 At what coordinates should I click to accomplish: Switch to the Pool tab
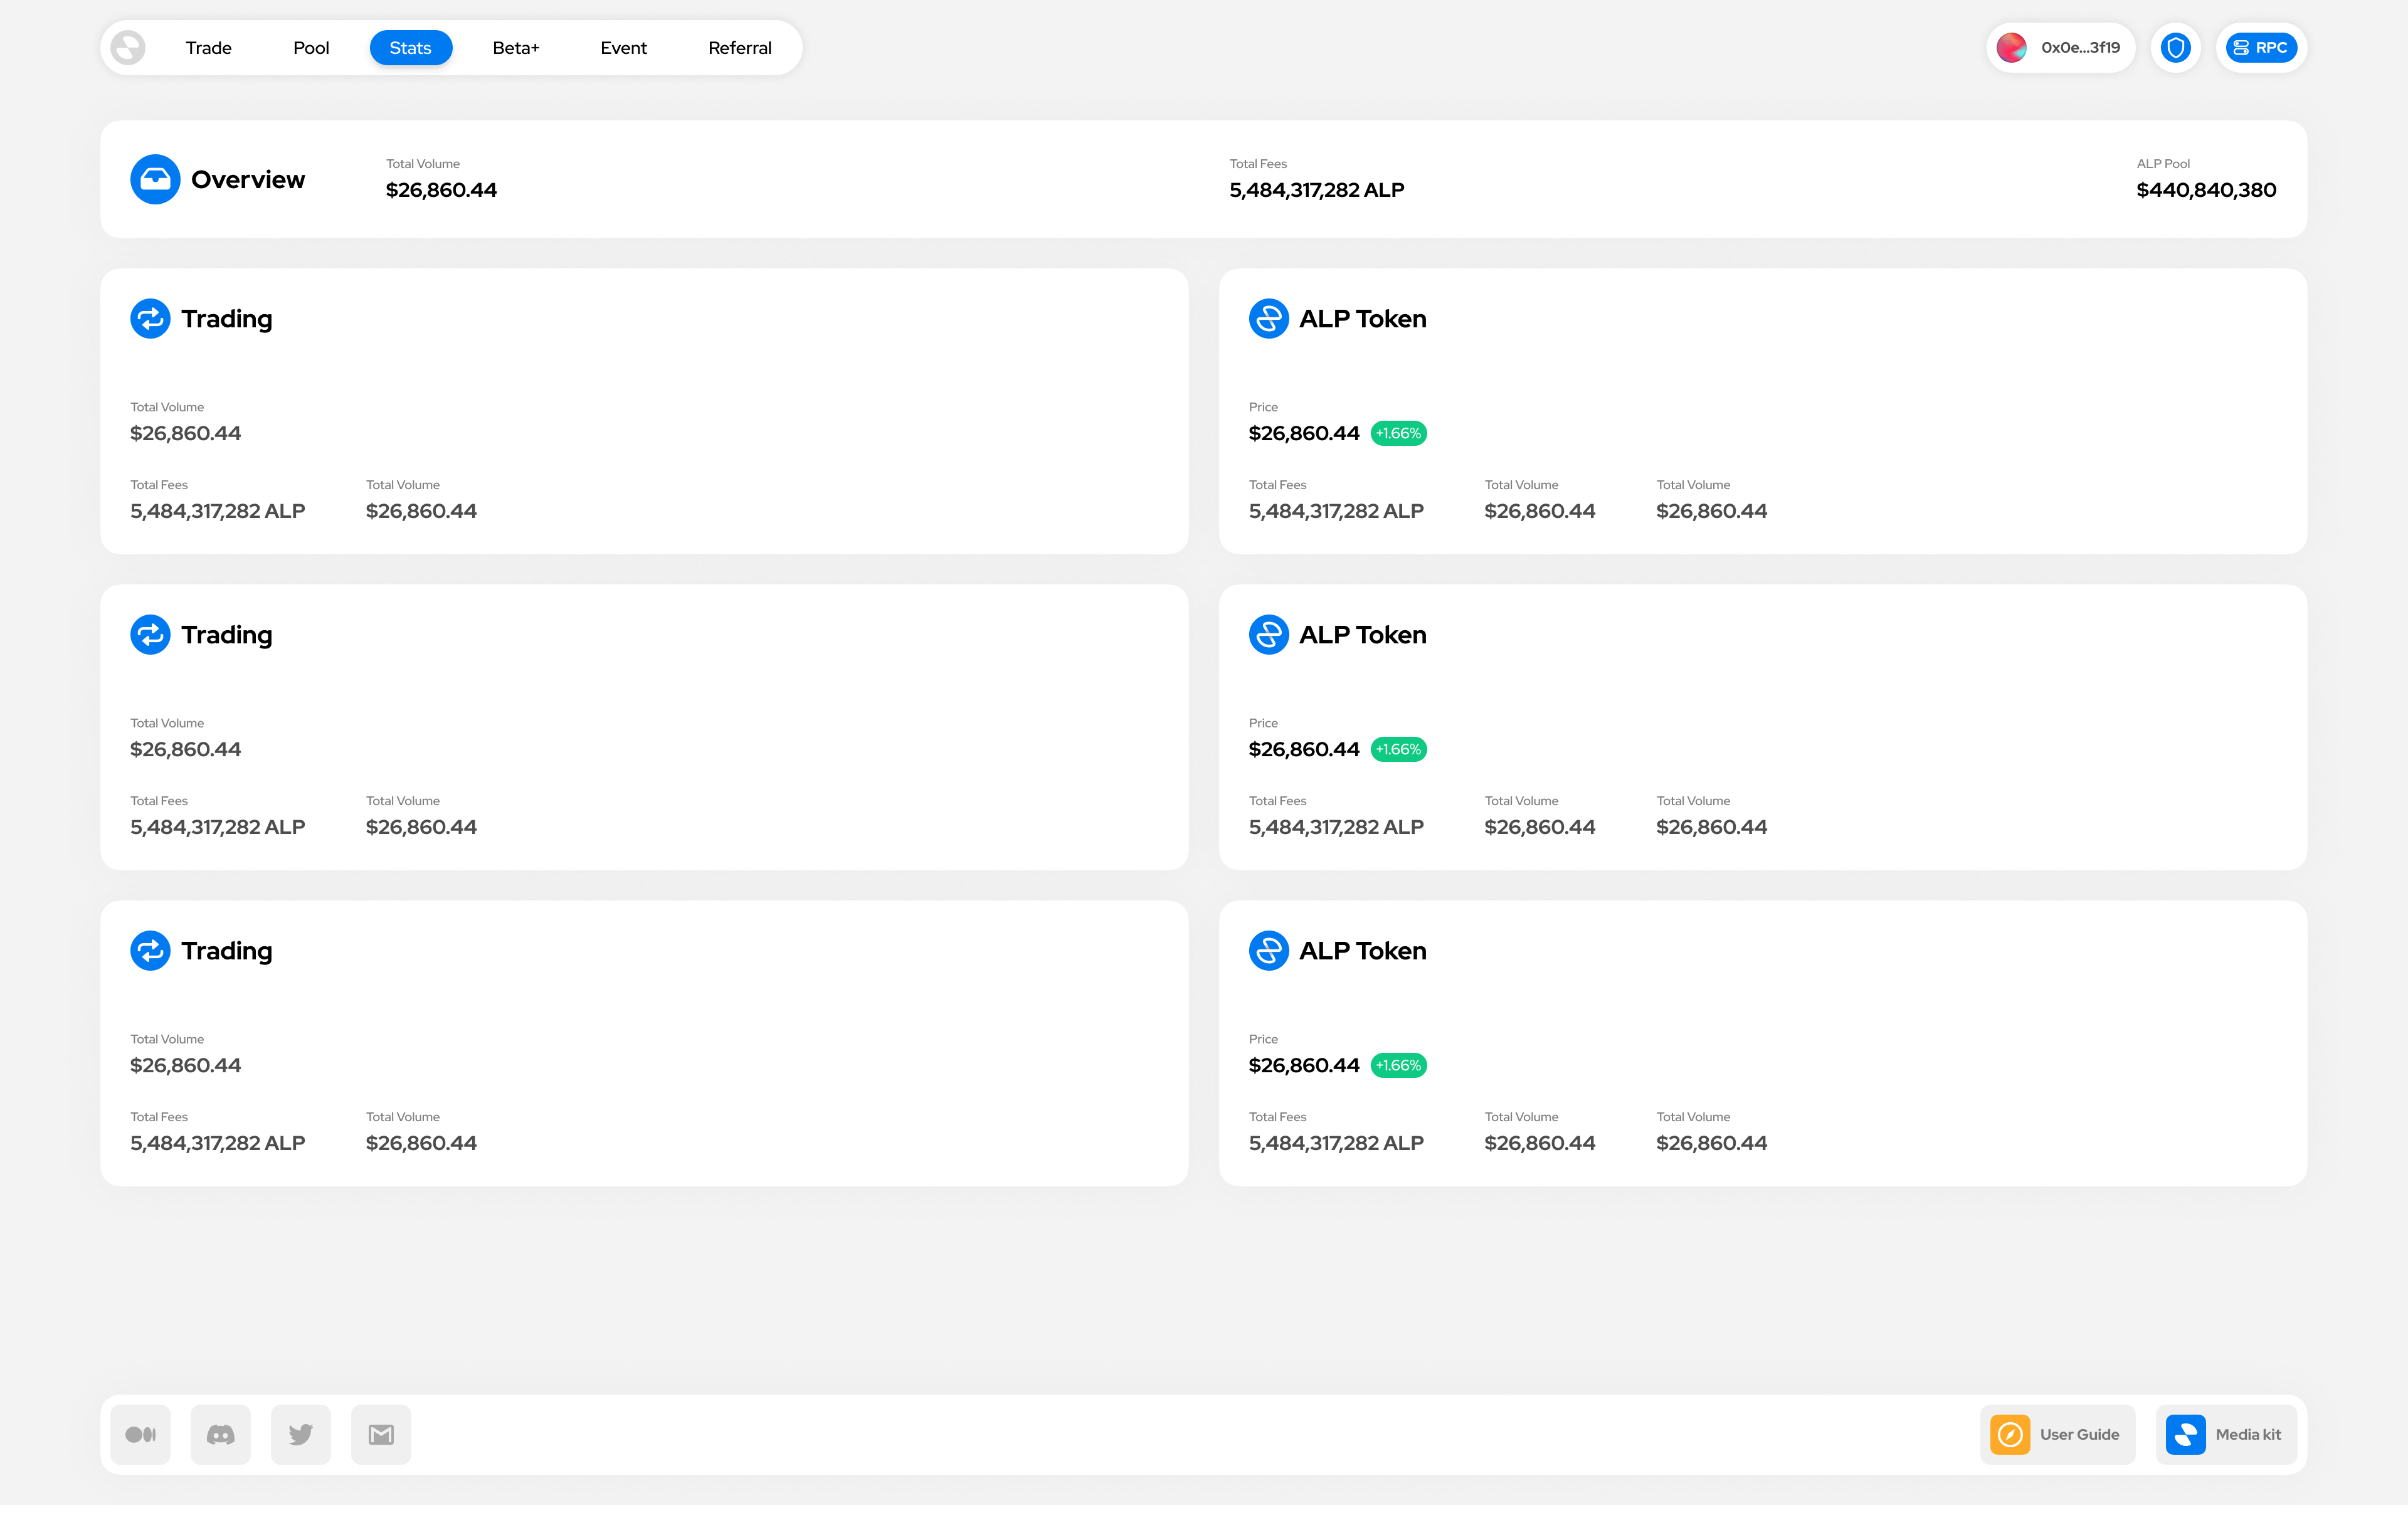click(311, 48)
